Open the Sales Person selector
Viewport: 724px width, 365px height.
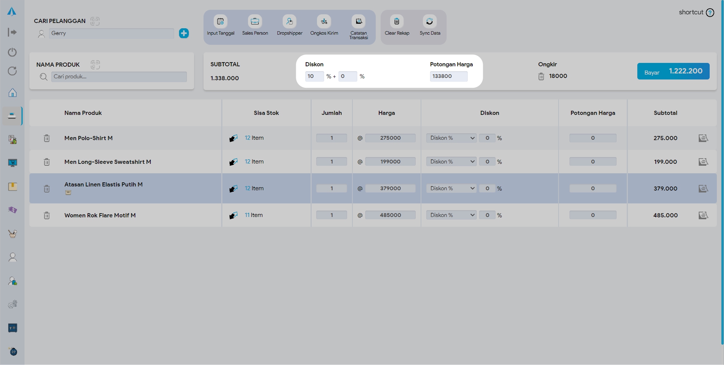(255, 21)
